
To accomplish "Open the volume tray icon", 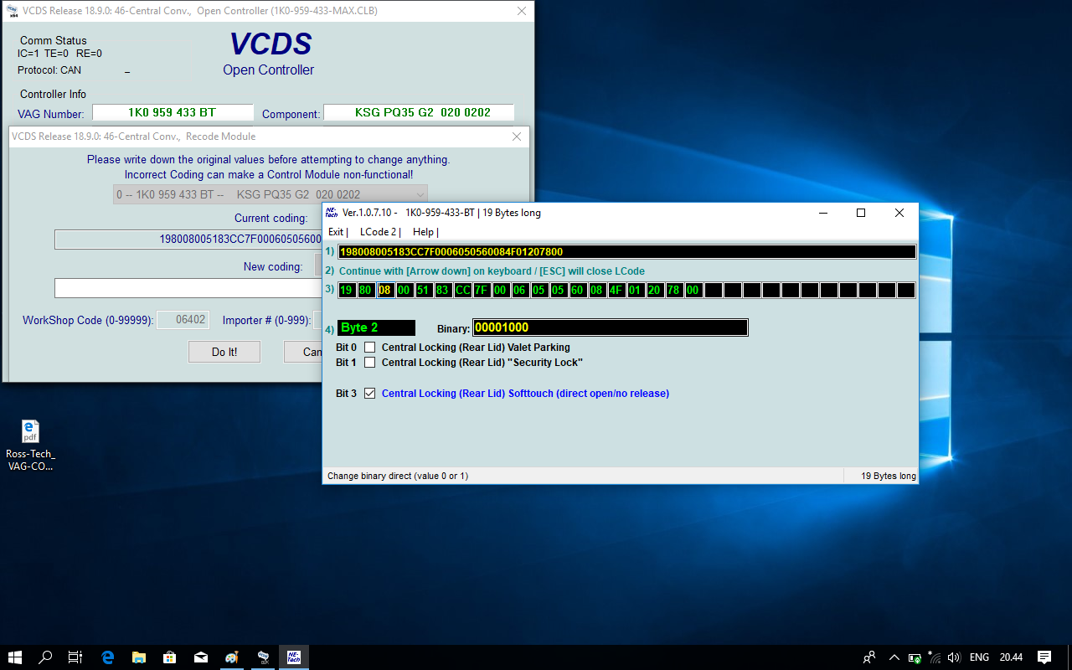I will [x=955, y=657].
